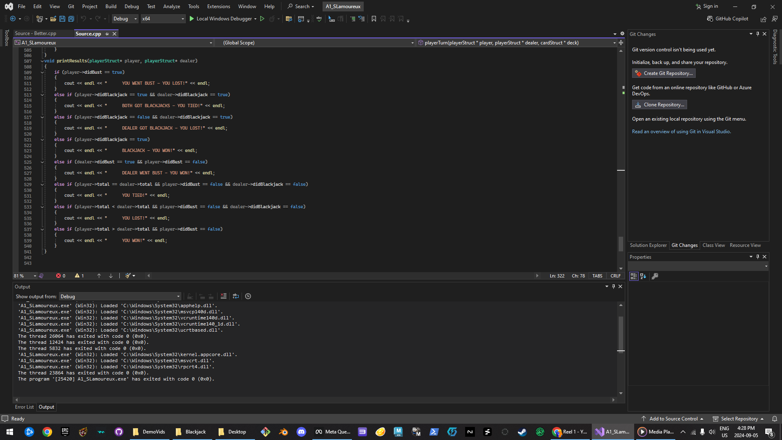Open the x64 platform dropdown

(x=182, y=19)
